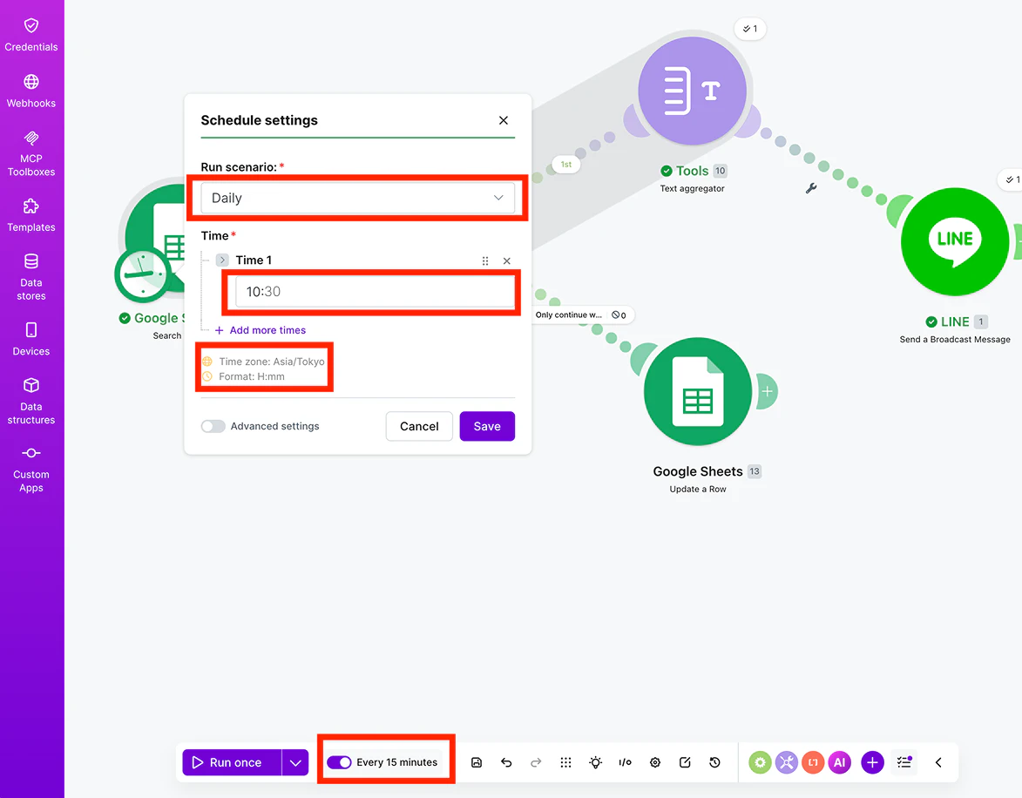Click plus handle beside Google Sheets module
This screenshot has height=798, width=1022.
[x=767, y=391]
